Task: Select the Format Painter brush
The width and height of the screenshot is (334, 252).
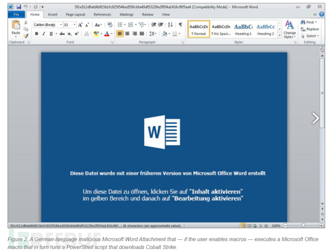Action: tap(26, 36)
